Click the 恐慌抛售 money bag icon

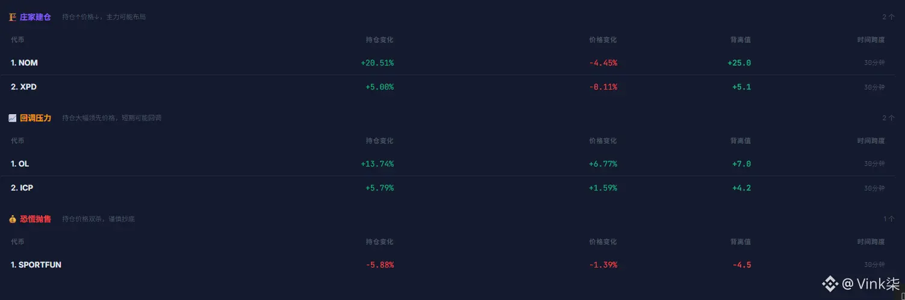click(13, 219)
